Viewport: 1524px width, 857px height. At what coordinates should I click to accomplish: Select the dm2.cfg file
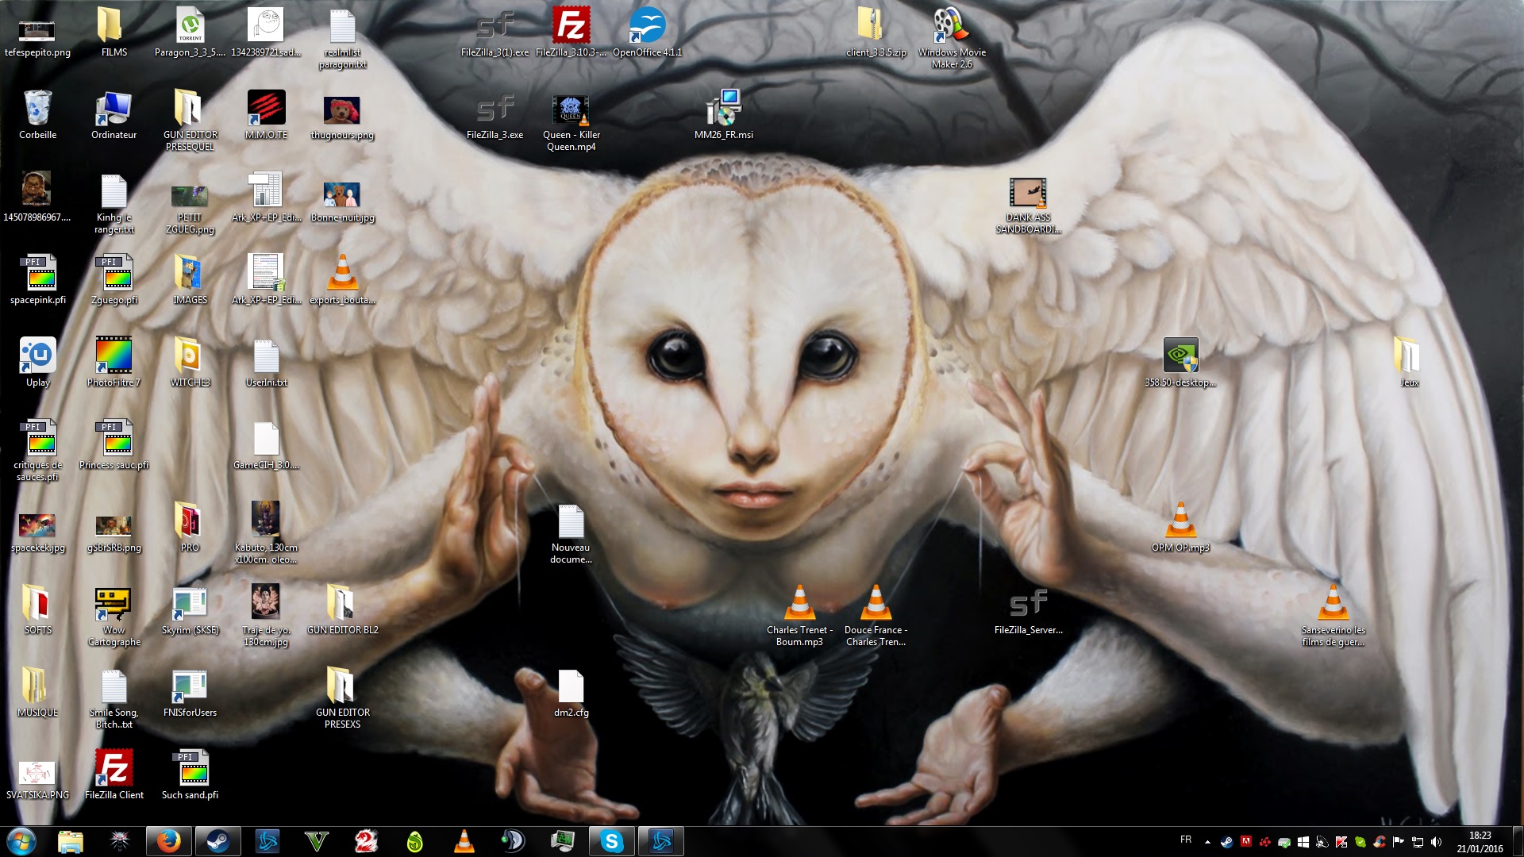(571, 693)
